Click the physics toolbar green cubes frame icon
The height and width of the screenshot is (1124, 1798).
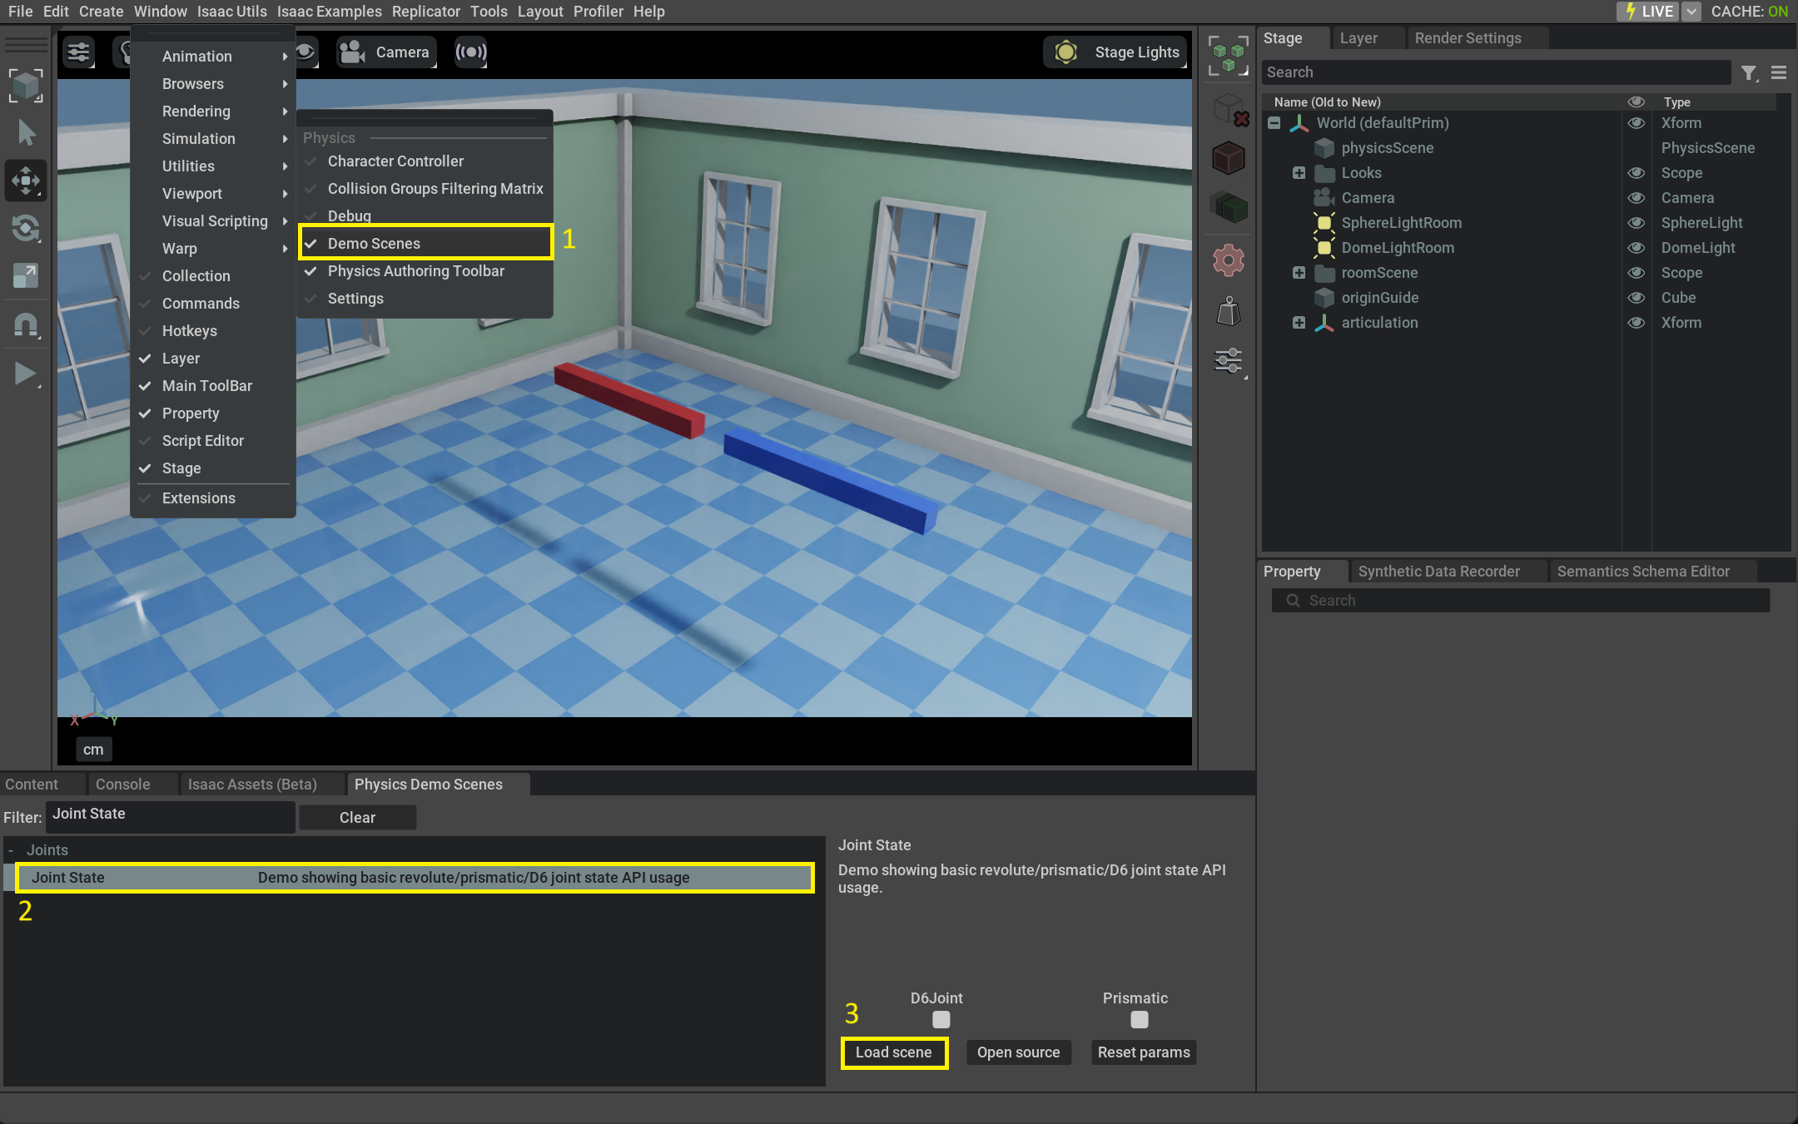[1228, 56]
